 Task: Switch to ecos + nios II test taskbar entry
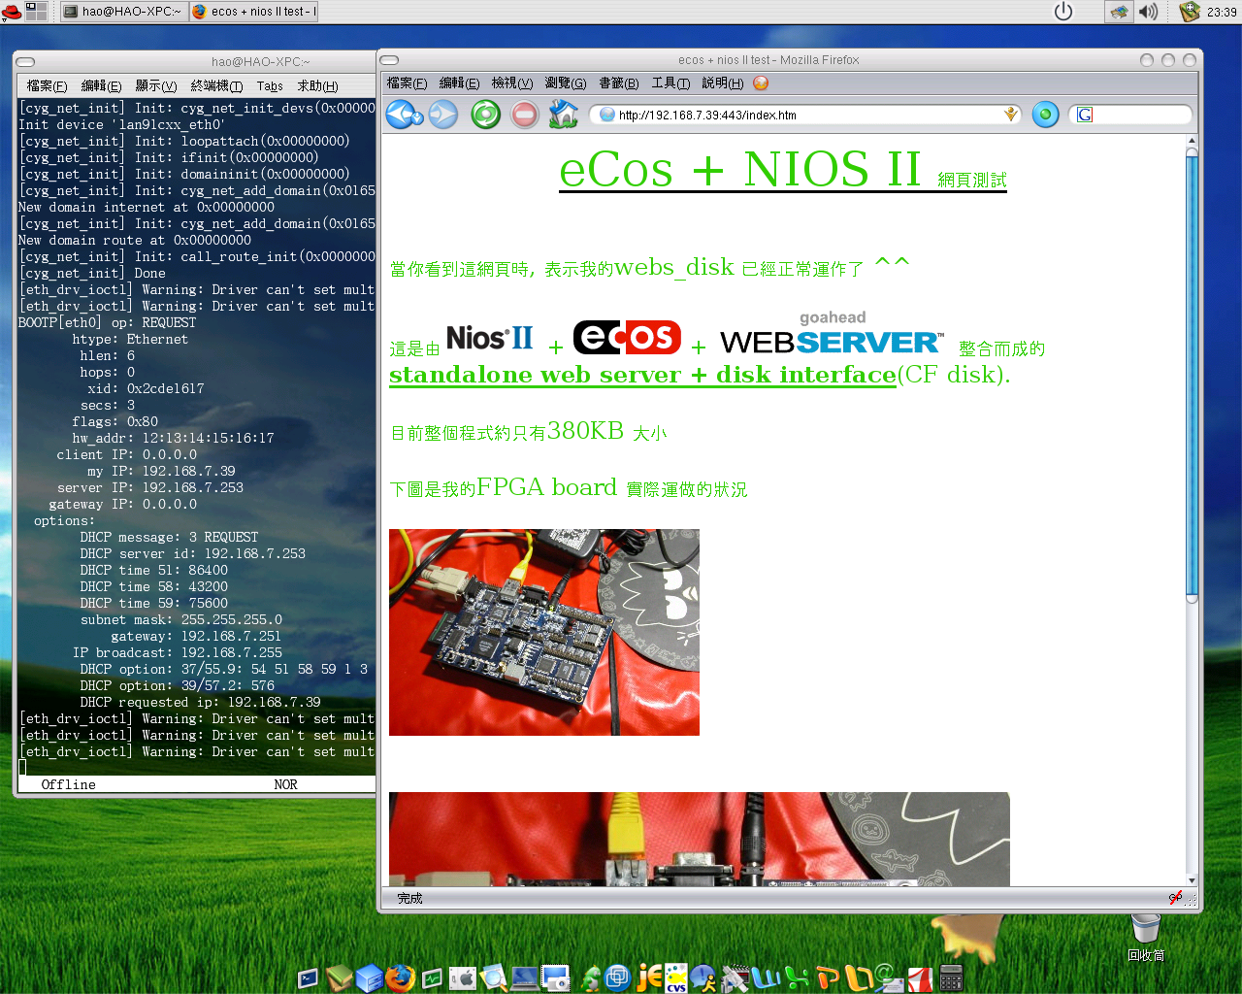(253, 12)
